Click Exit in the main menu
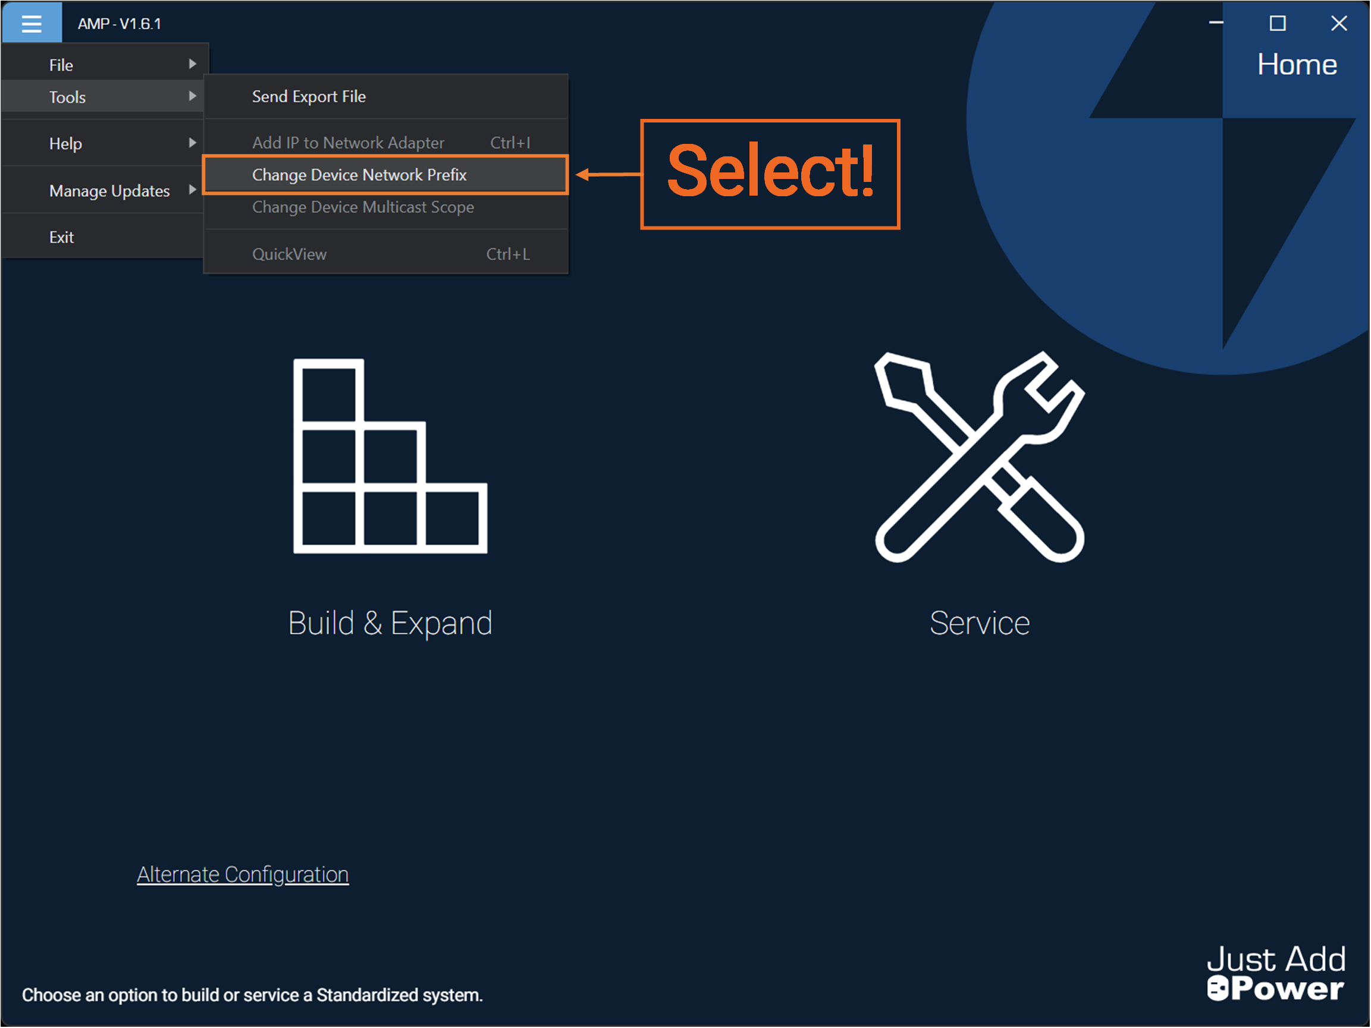The height and width of the screenshot is (1028, 1371). [x=61, y=237]
